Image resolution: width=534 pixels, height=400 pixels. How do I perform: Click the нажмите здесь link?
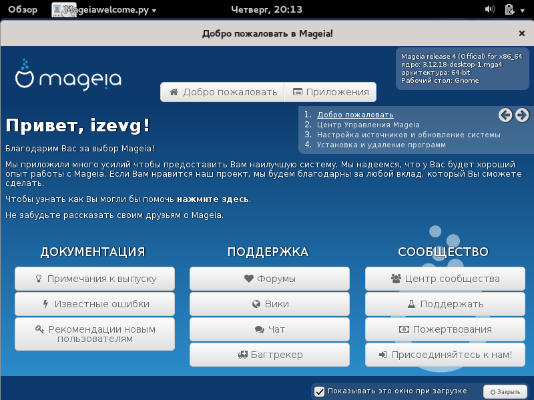pos(213,199)
